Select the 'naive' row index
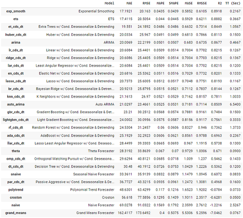Screen dimensions: 243x218 16,205
